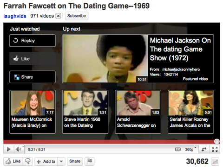The width and height of the screenshot is (223, 168).
Task: Click the in-player Like button
Action: (33, 59)
